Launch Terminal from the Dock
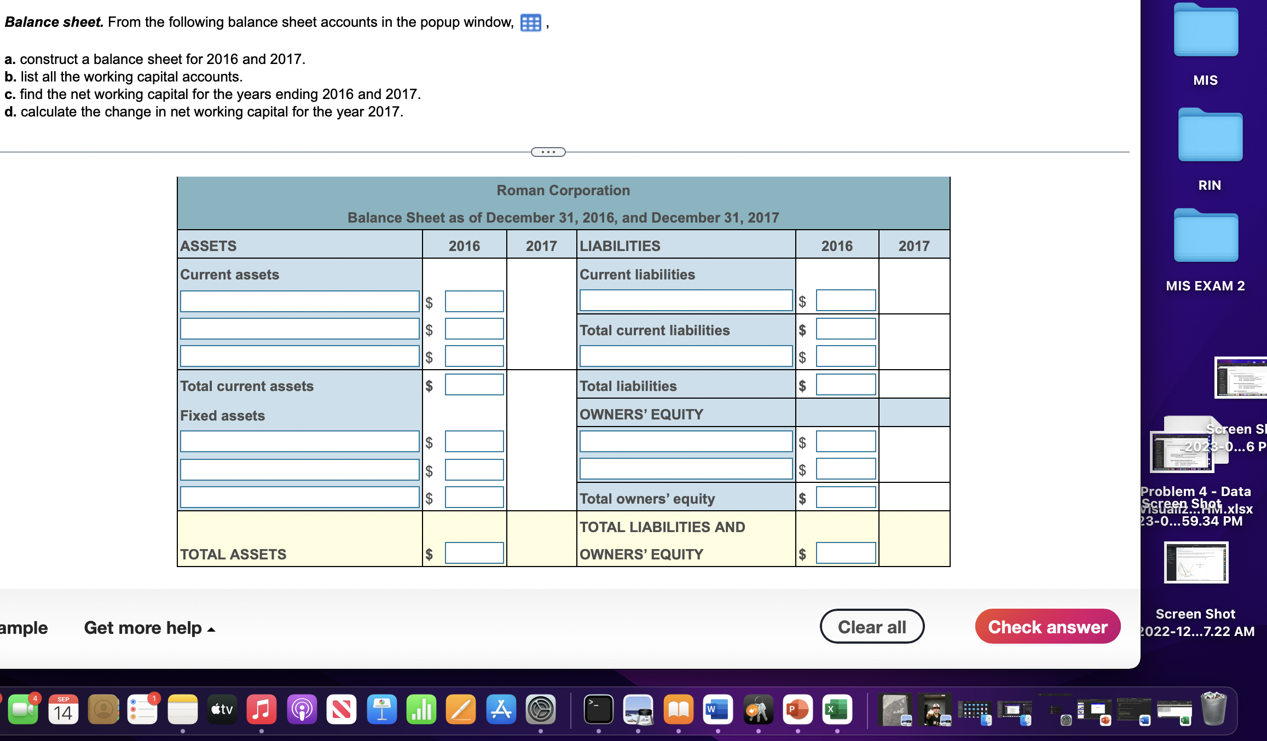This screenshot has width=1267, height=741. [598, 709]
